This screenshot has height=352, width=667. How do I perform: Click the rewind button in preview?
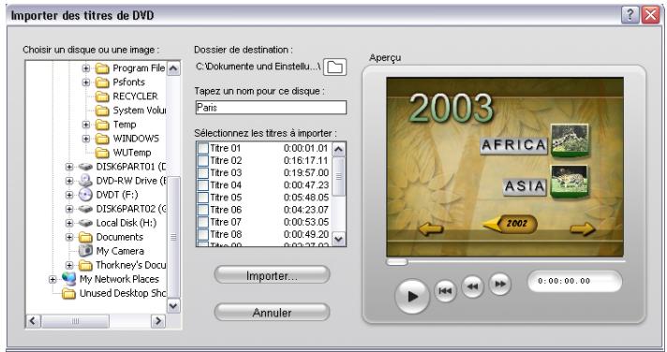point(472,286)
